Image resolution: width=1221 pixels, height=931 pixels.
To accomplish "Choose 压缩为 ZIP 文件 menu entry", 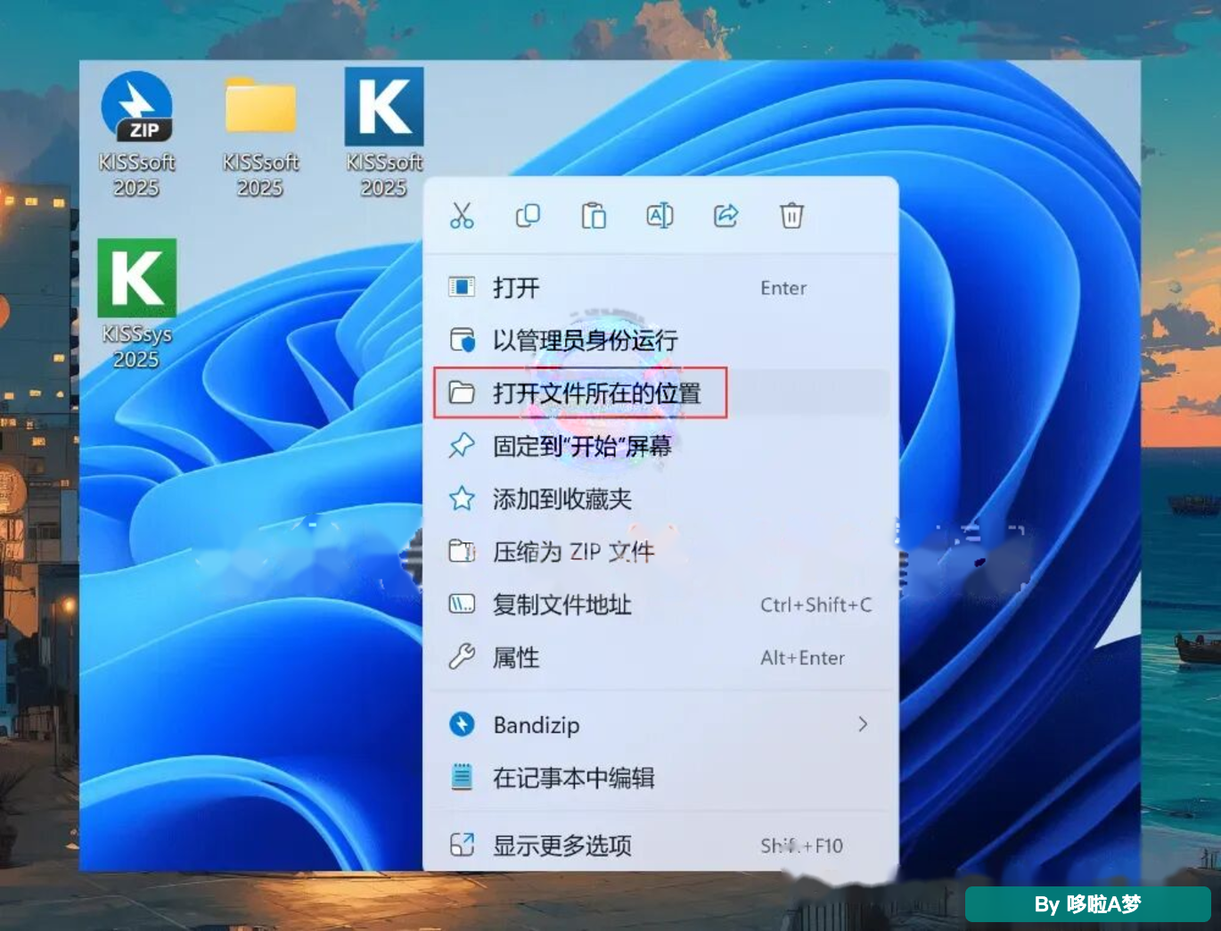I will click(x=660, y=552).
